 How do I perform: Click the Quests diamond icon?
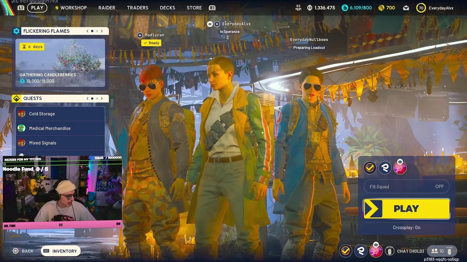pos(16,98)
